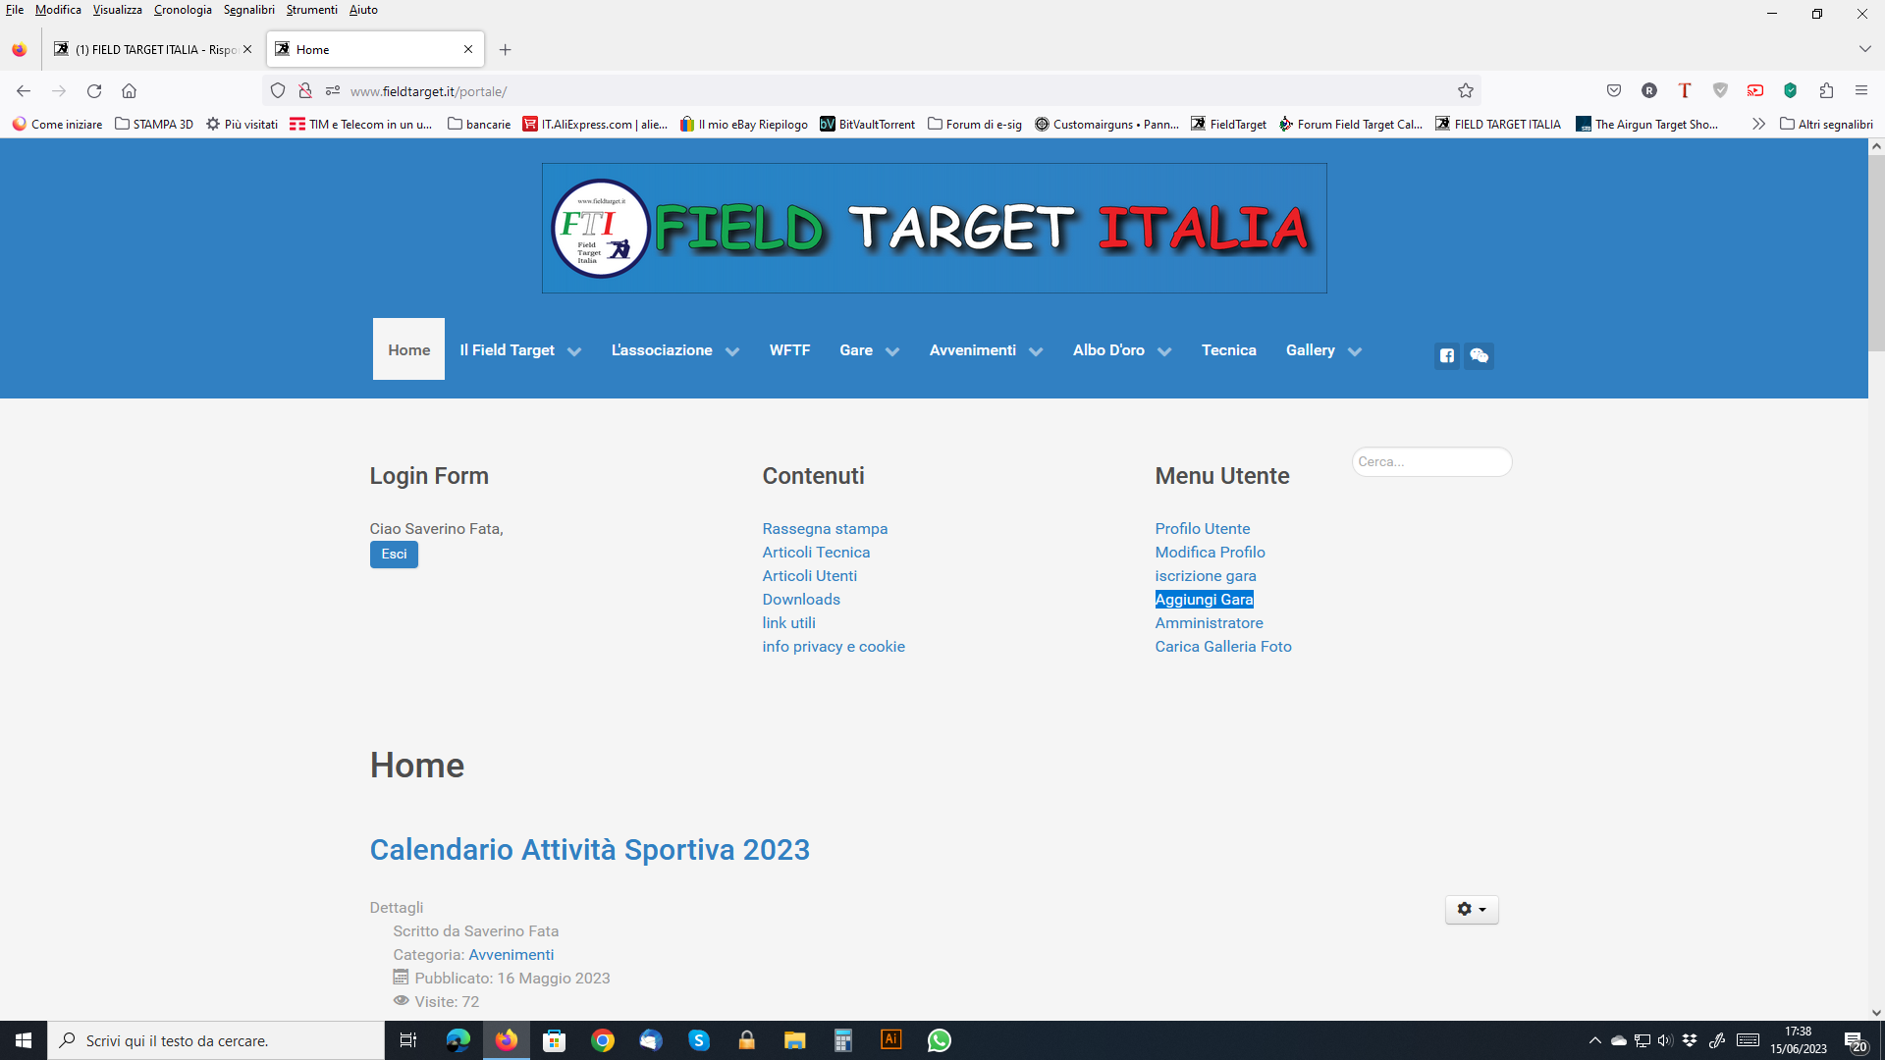The height and width of the screenshot is (1060, 1885).
Task: Open a new browser tab
Action: click(x=505, y=49)
